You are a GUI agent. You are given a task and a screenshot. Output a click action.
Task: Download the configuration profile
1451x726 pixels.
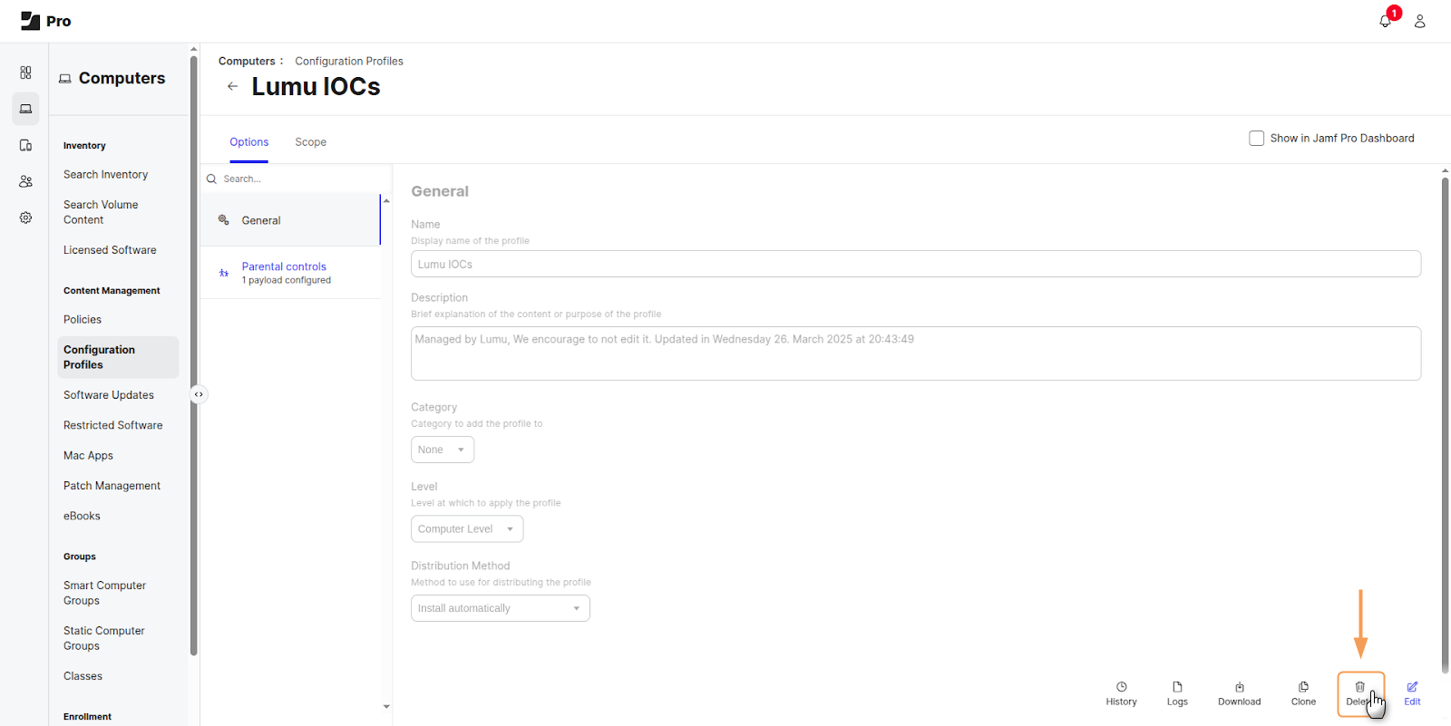pyautogui.click(x=1239, y=693)
